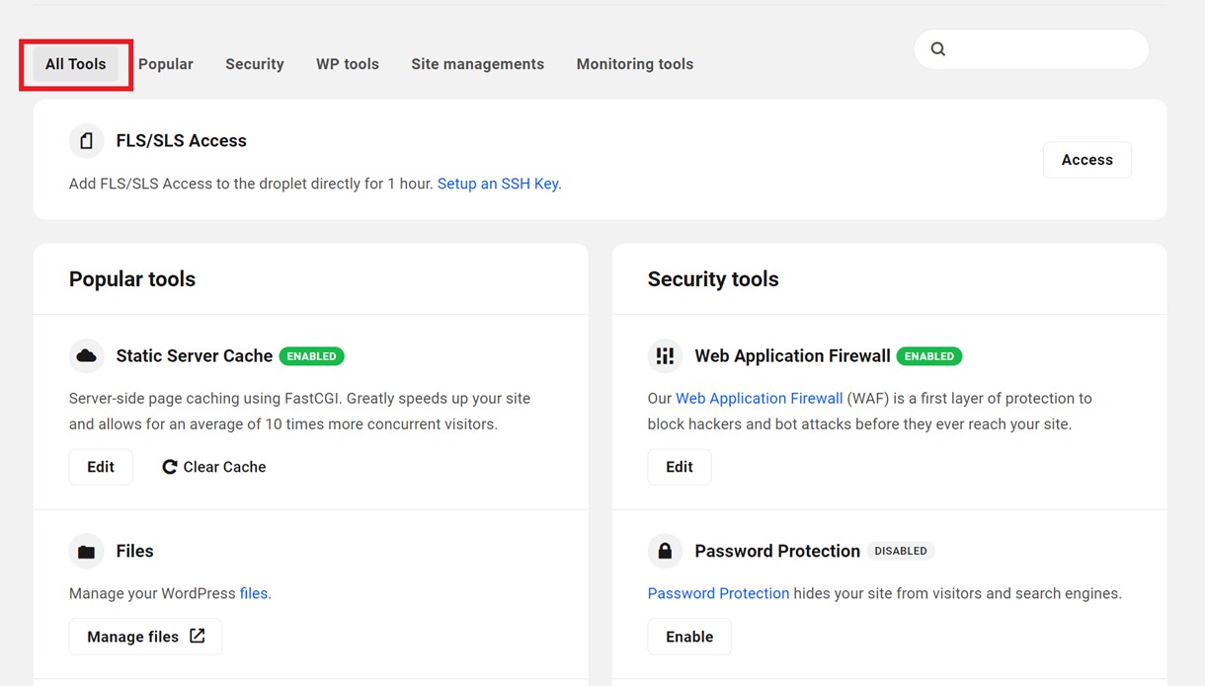Open the WP tools tab
The height and width of the screenshot is (686, 1205).
click(x=348, y=63)
